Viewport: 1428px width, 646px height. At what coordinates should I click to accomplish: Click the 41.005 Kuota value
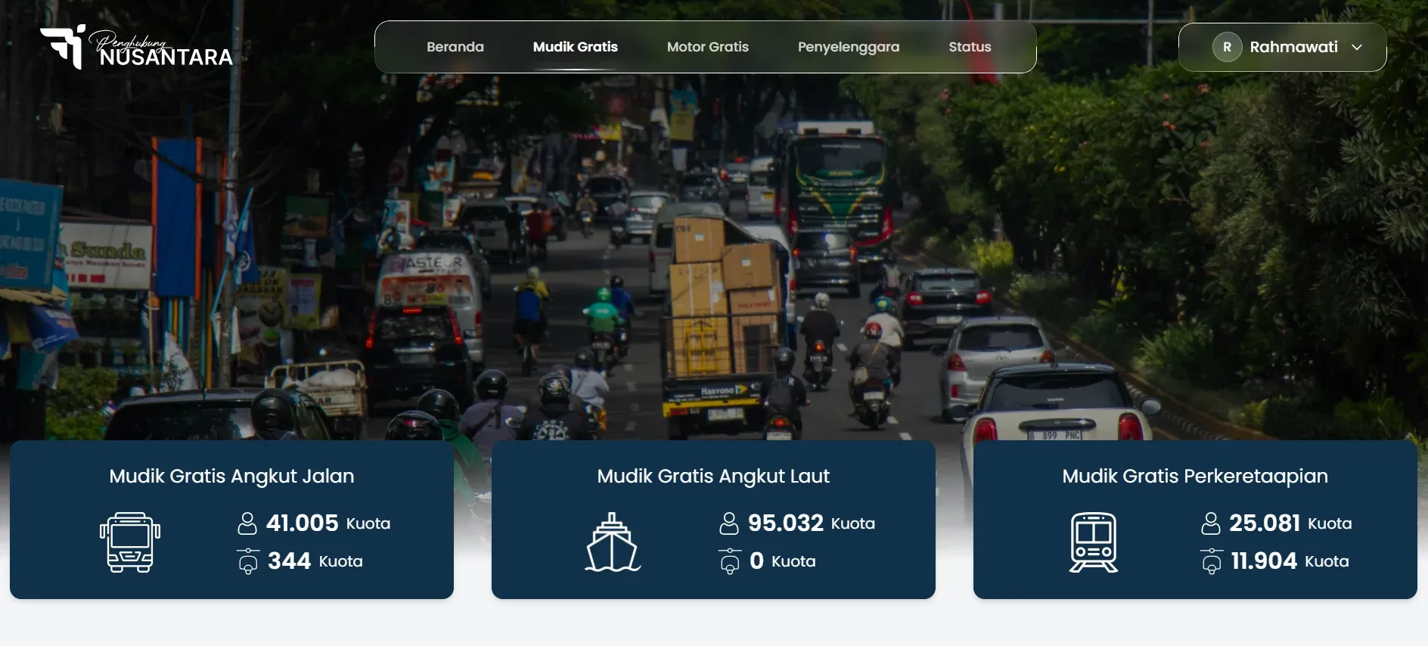[x=328, y=523]
